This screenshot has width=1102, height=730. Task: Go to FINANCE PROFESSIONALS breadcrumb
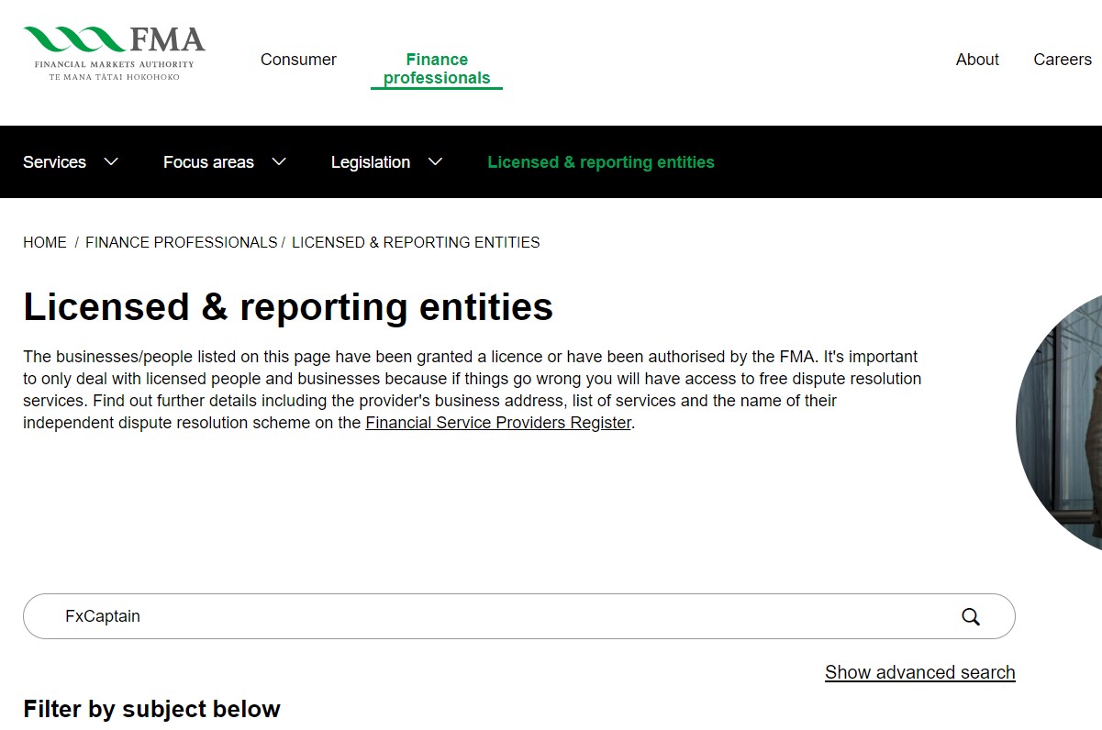tap(181, 242)
